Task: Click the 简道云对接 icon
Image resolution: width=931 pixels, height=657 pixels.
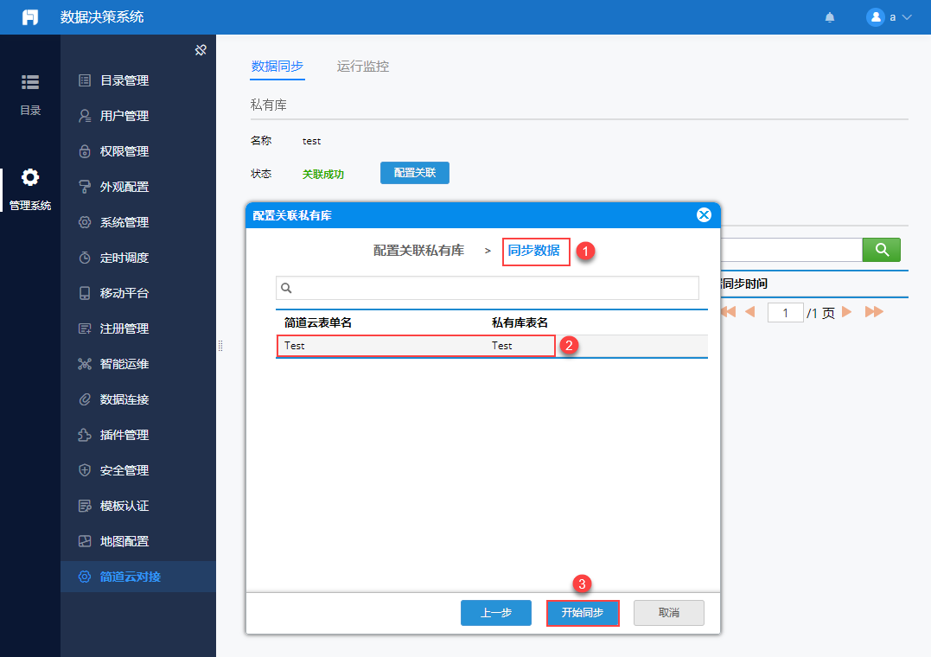Action: point(85,577)
